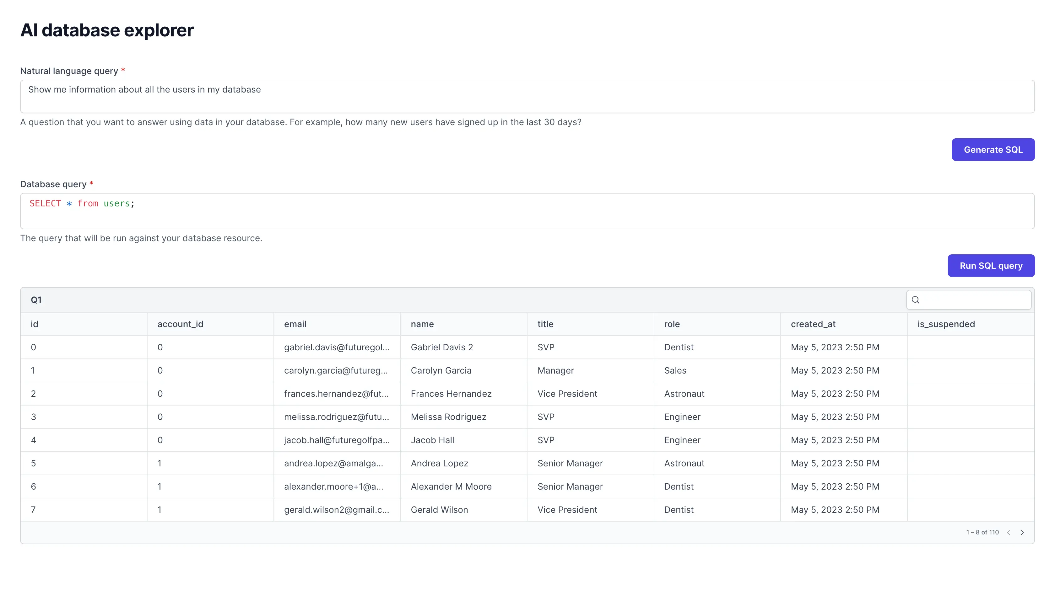
Task: Click Senior Manager title in Alexander M Moore row
Action: [591, 487]
